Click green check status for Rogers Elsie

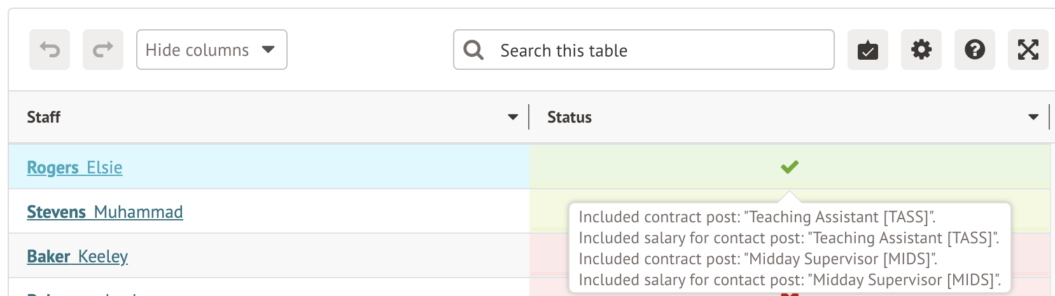(790, 167)
